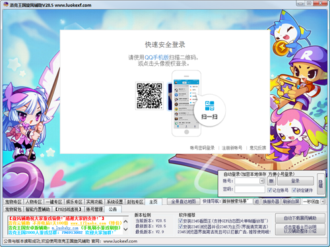The image size is (330, 247).
Task: Toggle the 记住账号 checkbox
Action: tap(269, 190)
